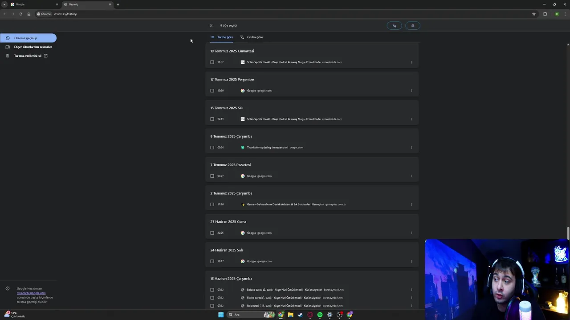
Task: Close the Google tab
Action: coord(57,4)
